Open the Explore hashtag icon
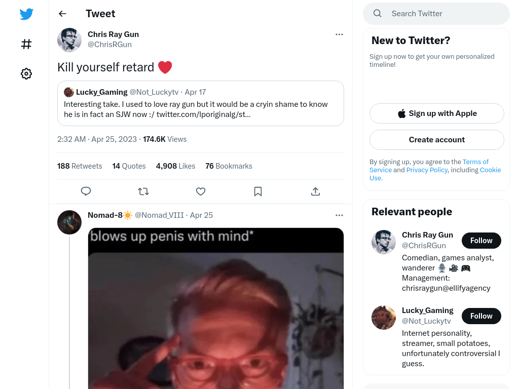Viewport: 519px width, 389px height. 26,44
